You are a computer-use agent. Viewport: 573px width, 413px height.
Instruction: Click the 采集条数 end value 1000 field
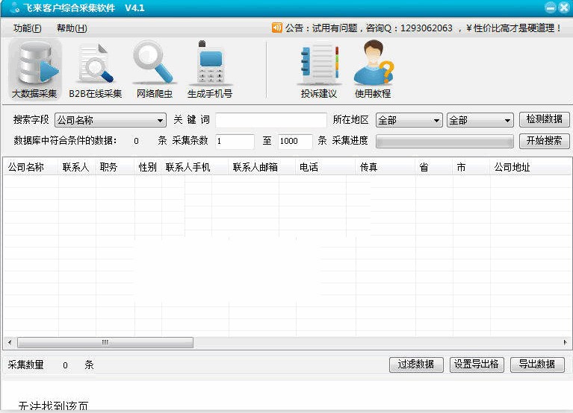point(295,141)
